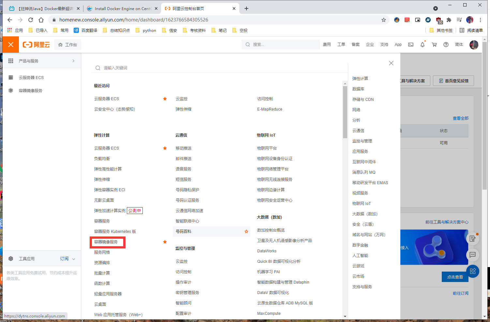The image size is (490, 322).
Task: Go to browser home page
Action: (x=41, y=20)
